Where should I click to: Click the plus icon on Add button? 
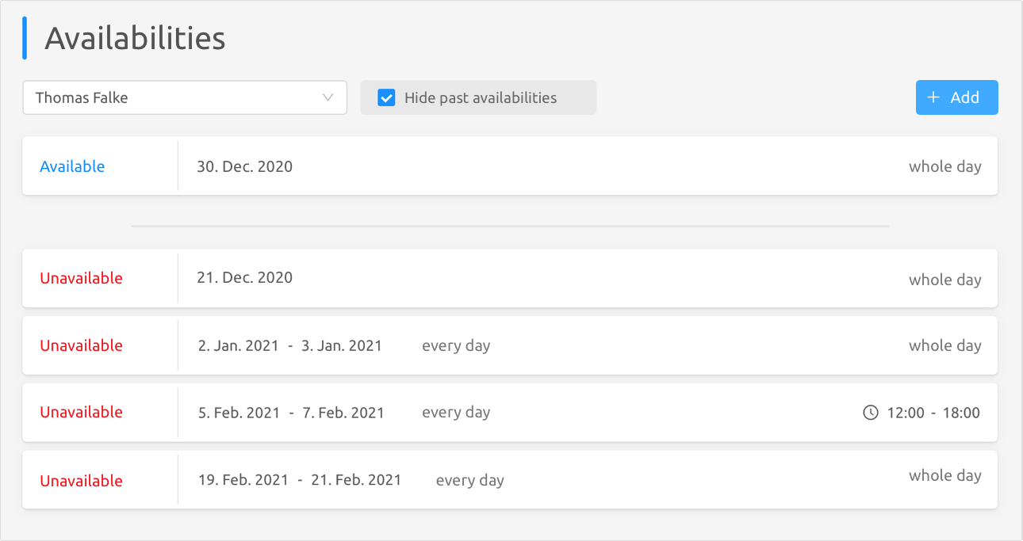[x=933, y=97]
